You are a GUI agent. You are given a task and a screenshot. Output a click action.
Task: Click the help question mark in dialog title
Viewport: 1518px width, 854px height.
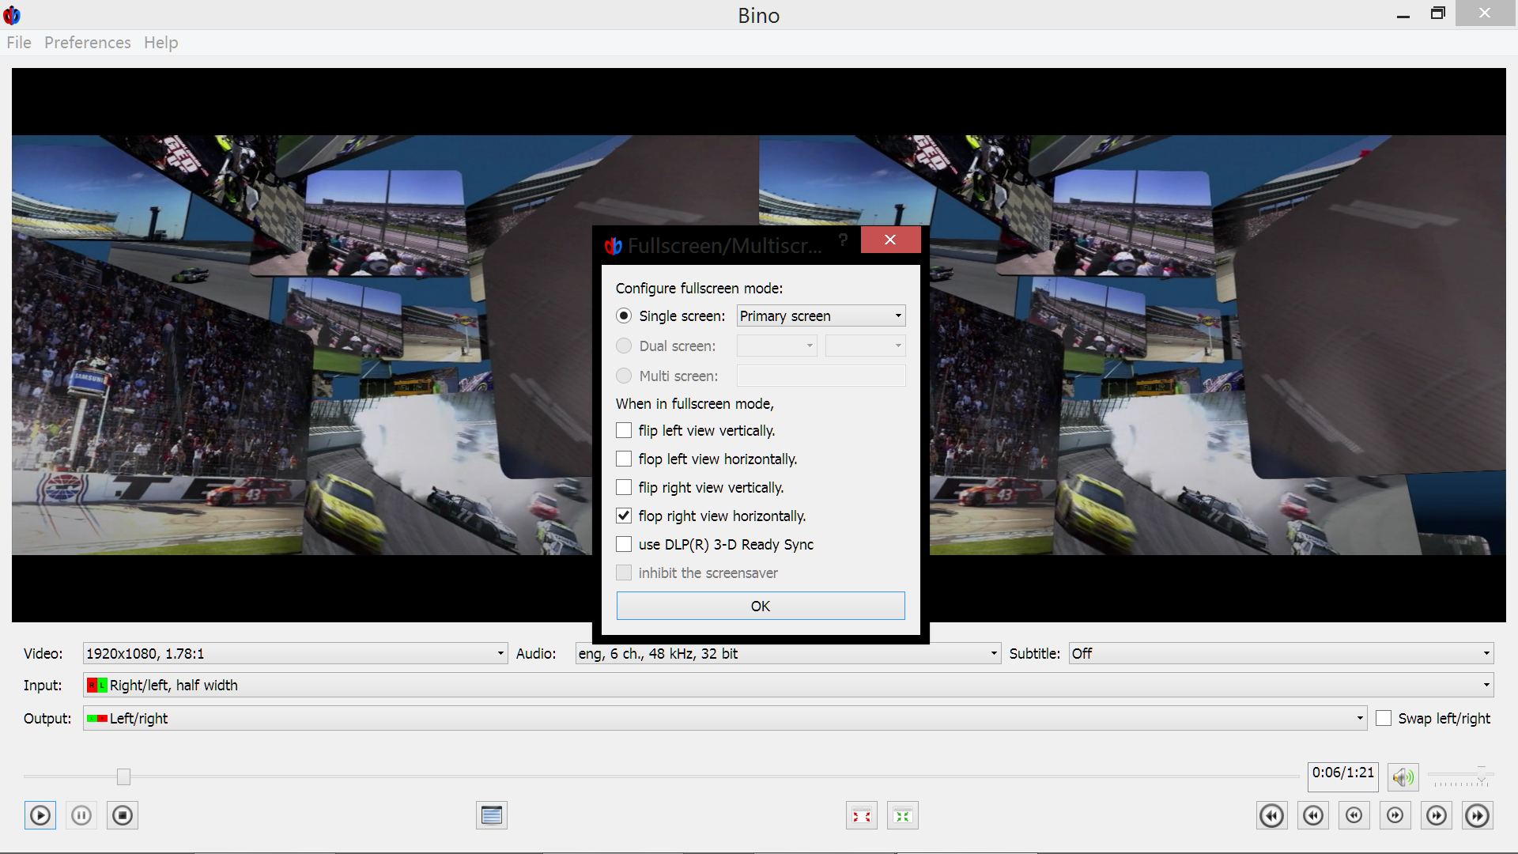click(843, 240)
